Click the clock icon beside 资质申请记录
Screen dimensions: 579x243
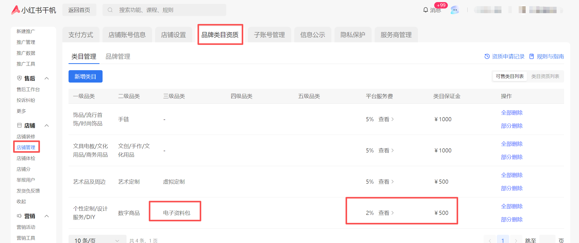pos(487,56)
